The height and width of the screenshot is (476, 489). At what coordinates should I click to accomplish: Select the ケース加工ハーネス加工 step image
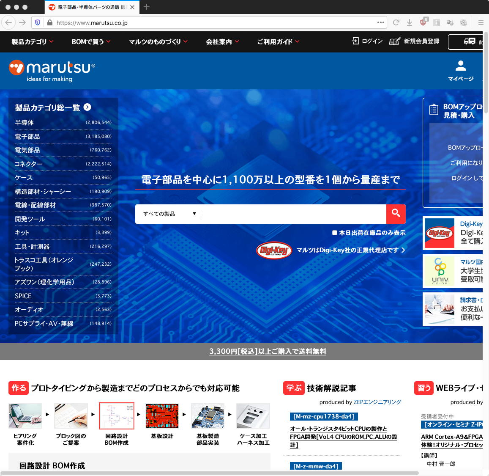pyautogui.click(x=253, y=416)
